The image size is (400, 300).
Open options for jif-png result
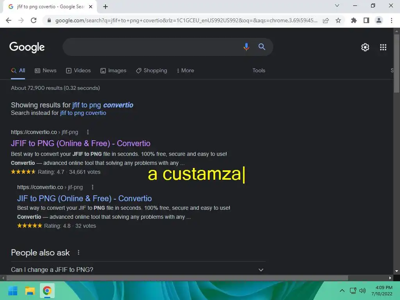coord(93,187)
